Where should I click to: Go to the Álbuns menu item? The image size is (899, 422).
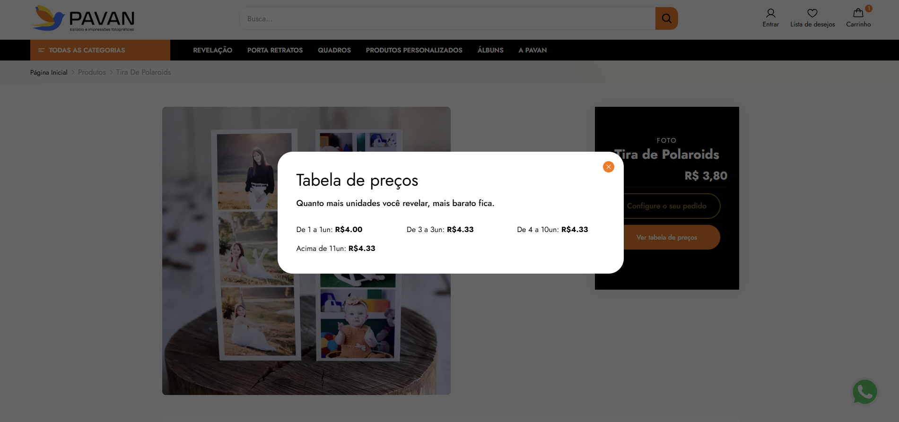pyautogui.click(x=490, y=50)
